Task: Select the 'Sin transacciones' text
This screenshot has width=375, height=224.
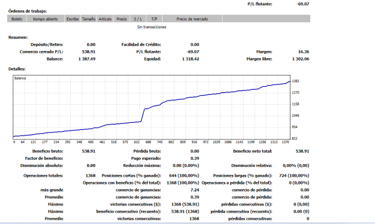Action: (x=152, y=27)
